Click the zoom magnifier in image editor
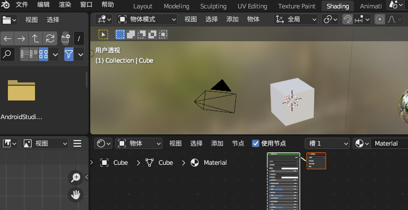This screenshot has height=210, width=408. [x=76, y=178]
